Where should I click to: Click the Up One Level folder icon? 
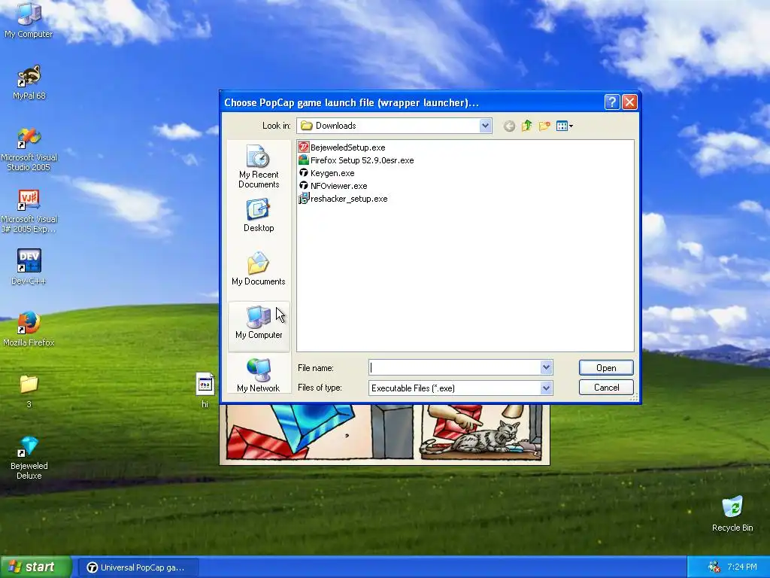click(x=527, y=126)
